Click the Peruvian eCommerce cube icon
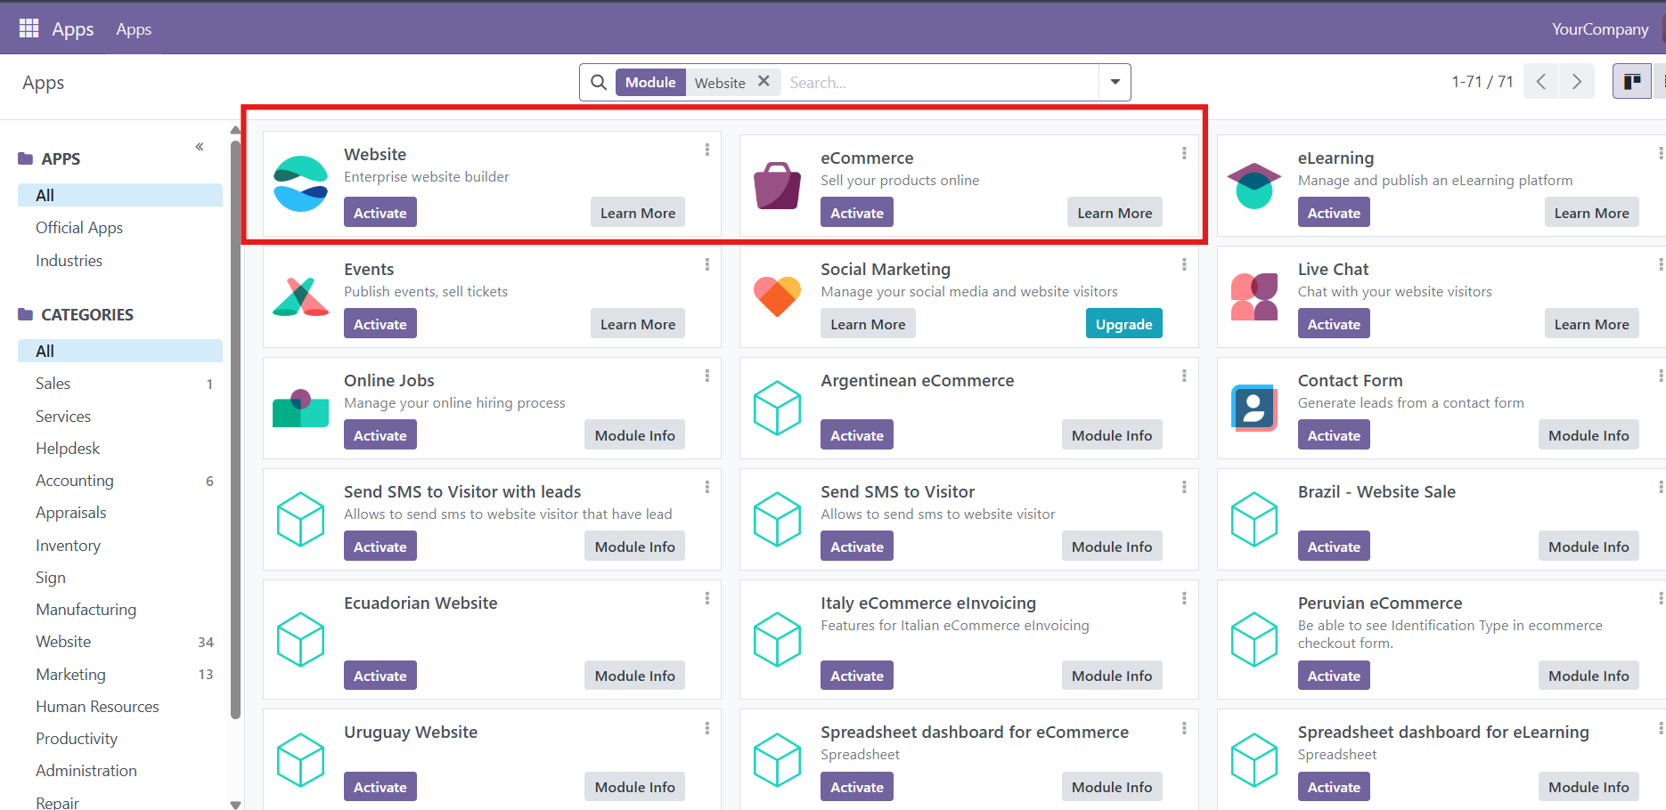Image resolution: width=1666 pixels, height=810 pixels. coord(1254,639)
